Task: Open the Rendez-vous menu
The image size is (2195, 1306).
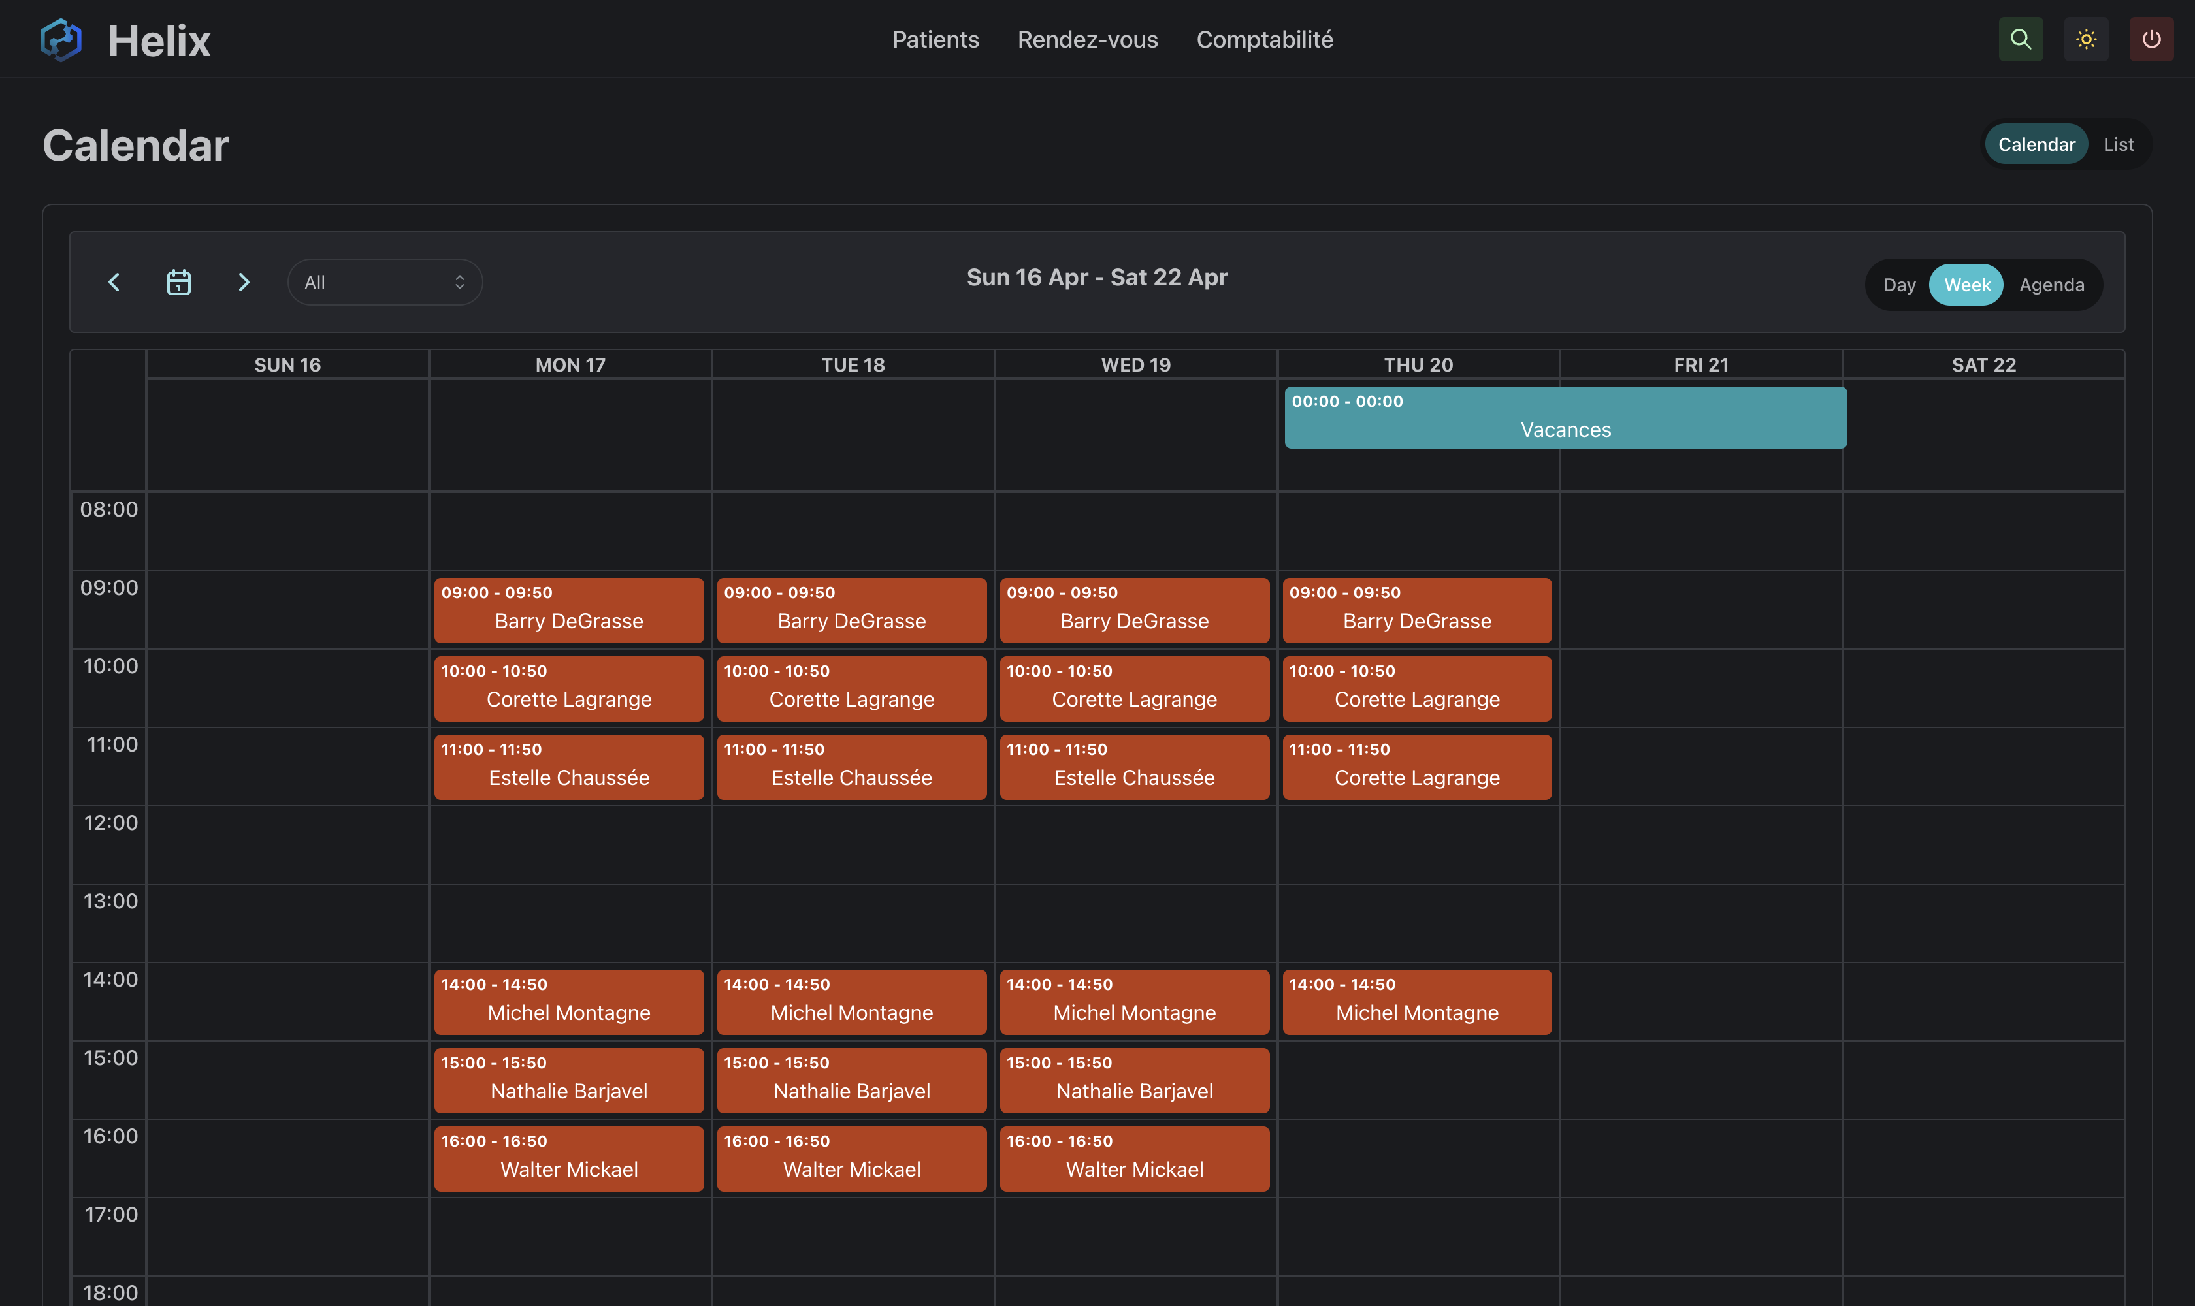Action: point(1086,40)
